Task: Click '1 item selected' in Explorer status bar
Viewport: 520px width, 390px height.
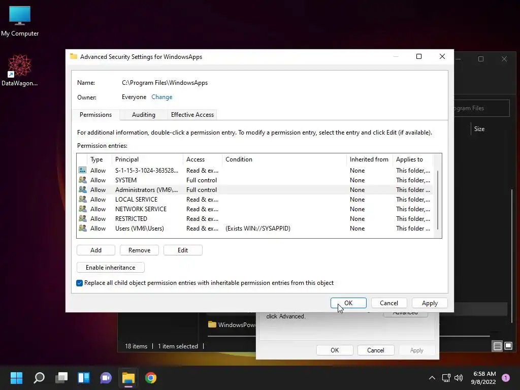Action: coord(178,346)
